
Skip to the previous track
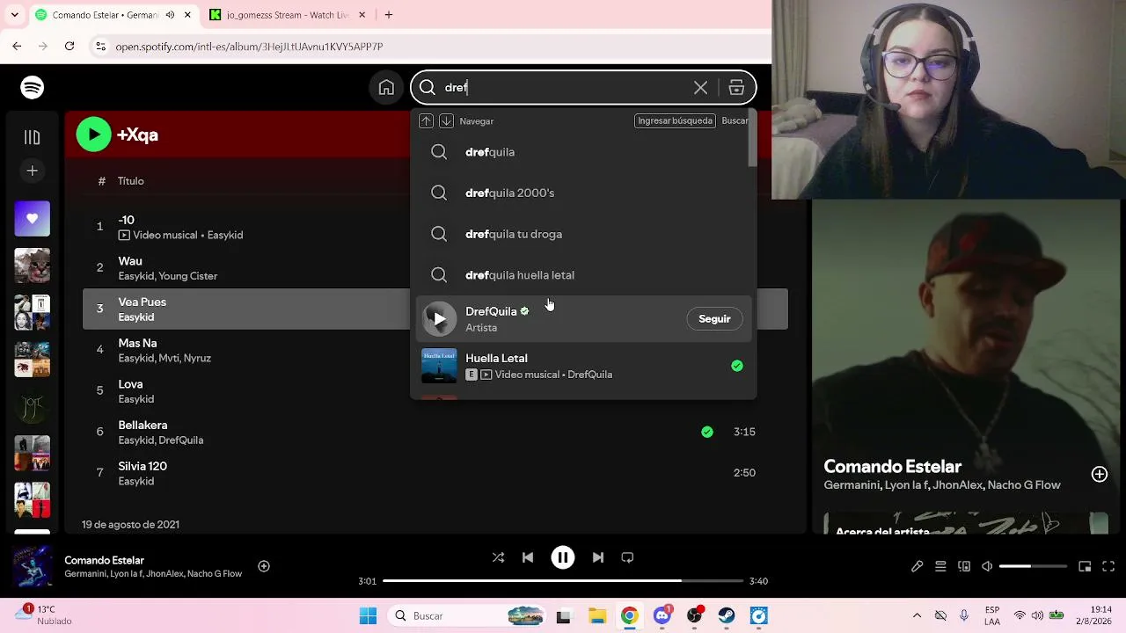(528, 557)
